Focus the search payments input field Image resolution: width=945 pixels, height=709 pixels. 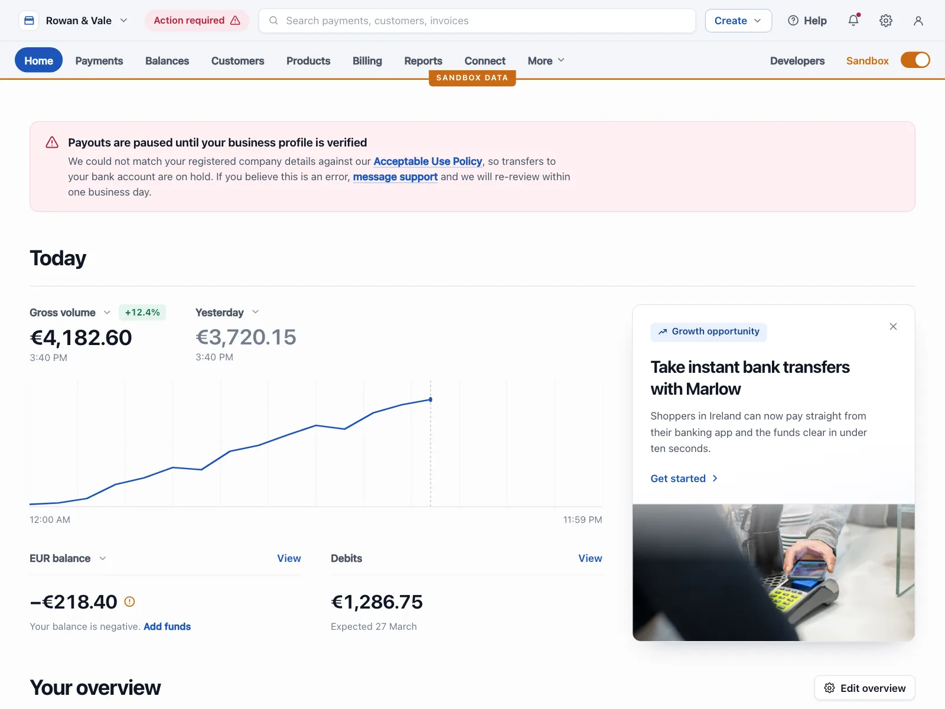[x=477, y=21]
